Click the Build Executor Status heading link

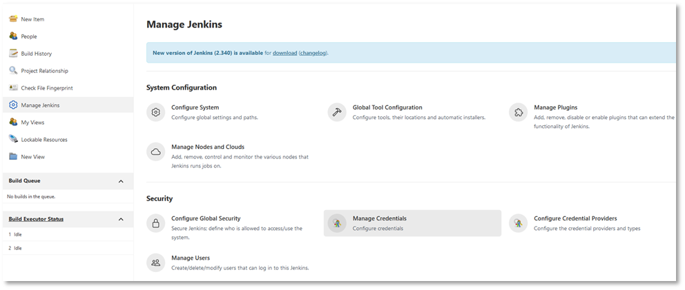(36, 219)
